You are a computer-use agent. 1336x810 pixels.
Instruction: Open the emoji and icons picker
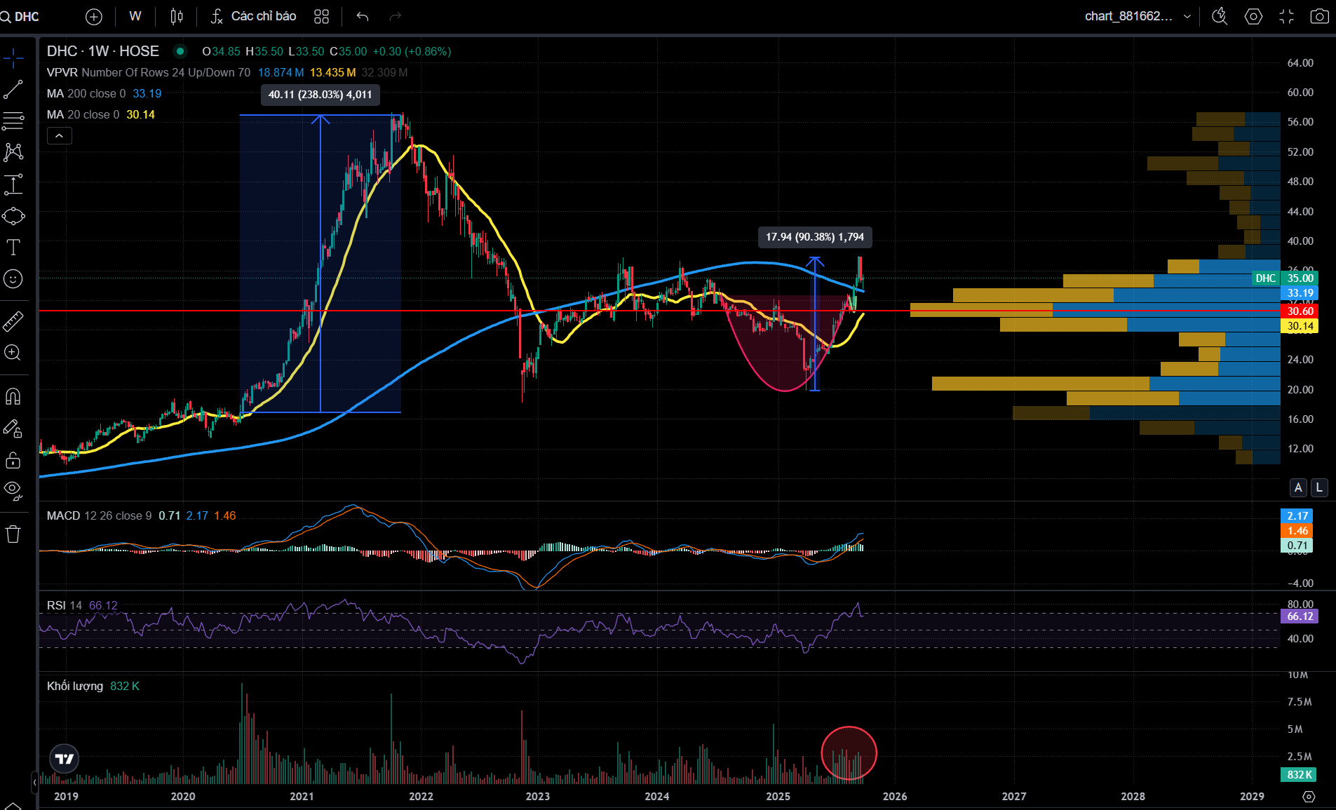pyautogui.click(x=13, y=279)
